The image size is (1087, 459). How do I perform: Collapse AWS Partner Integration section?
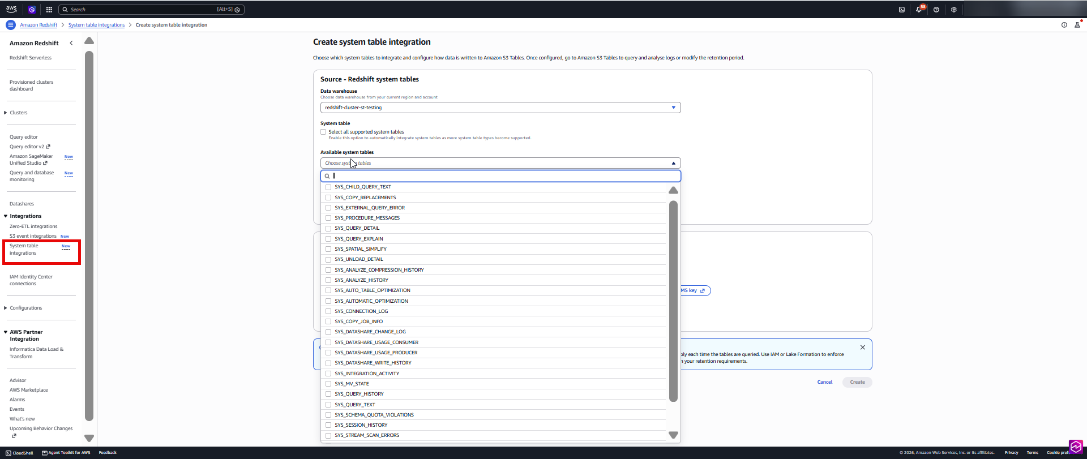pos(6,332)
